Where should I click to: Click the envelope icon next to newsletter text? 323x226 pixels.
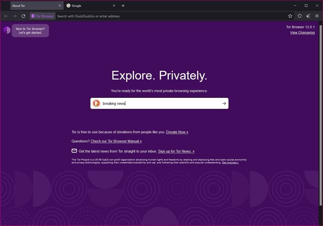coord(74,151)
